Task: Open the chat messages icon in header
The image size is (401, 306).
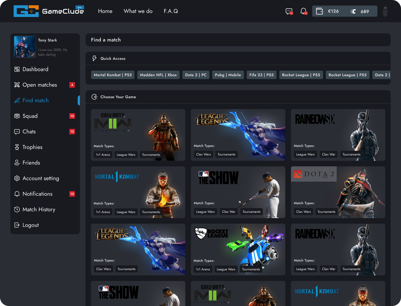Action: point(289,11)
